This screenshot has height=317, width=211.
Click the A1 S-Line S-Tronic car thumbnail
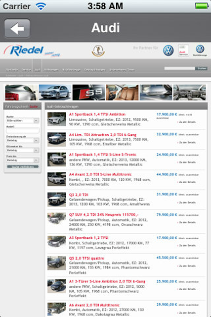point(57,159)
